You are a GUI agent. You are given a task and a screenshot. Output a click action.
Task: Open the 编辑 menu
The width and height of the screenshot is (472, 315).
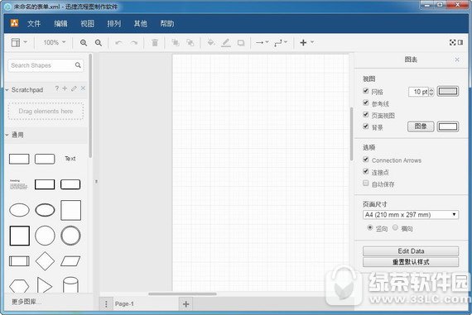60,23
